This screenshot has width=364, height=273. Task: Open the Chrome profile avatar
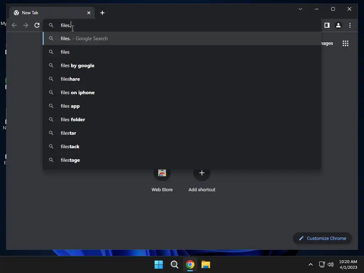pos(338,25)
